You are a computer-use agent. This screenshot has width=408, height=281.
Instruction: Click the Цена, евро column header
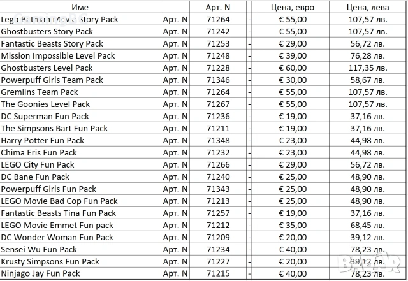(x=293, y=7)
